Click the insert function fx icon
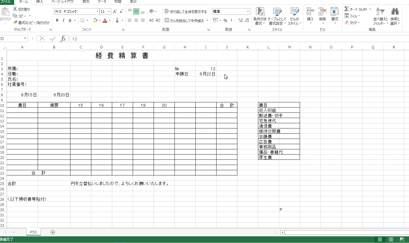 pos(63,39)
